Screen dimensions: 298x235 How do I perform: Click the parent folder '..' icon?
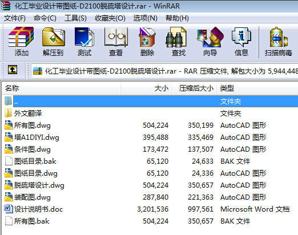coord(8,101)
